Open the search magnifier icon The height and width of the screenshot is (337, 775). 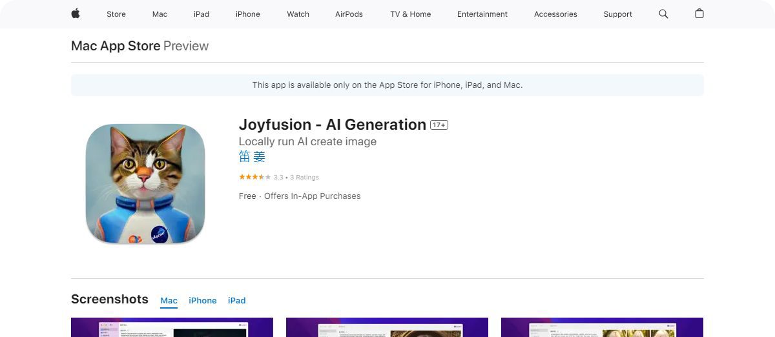click(663, 14)
